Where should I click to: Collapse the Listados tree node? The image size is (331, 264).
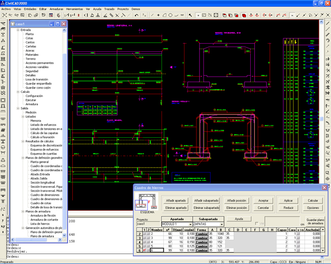click(23, 116)
